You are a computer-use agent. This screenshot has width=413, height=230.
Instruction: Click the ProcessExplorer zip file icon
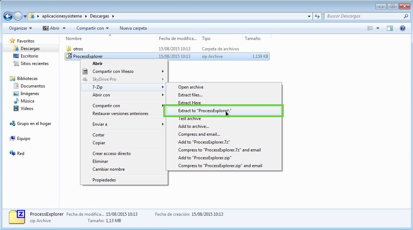click(69, 56)
